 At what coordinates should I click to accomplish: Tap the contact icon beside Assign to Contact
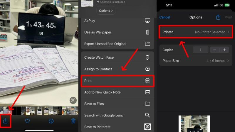(x=147, y=69)
